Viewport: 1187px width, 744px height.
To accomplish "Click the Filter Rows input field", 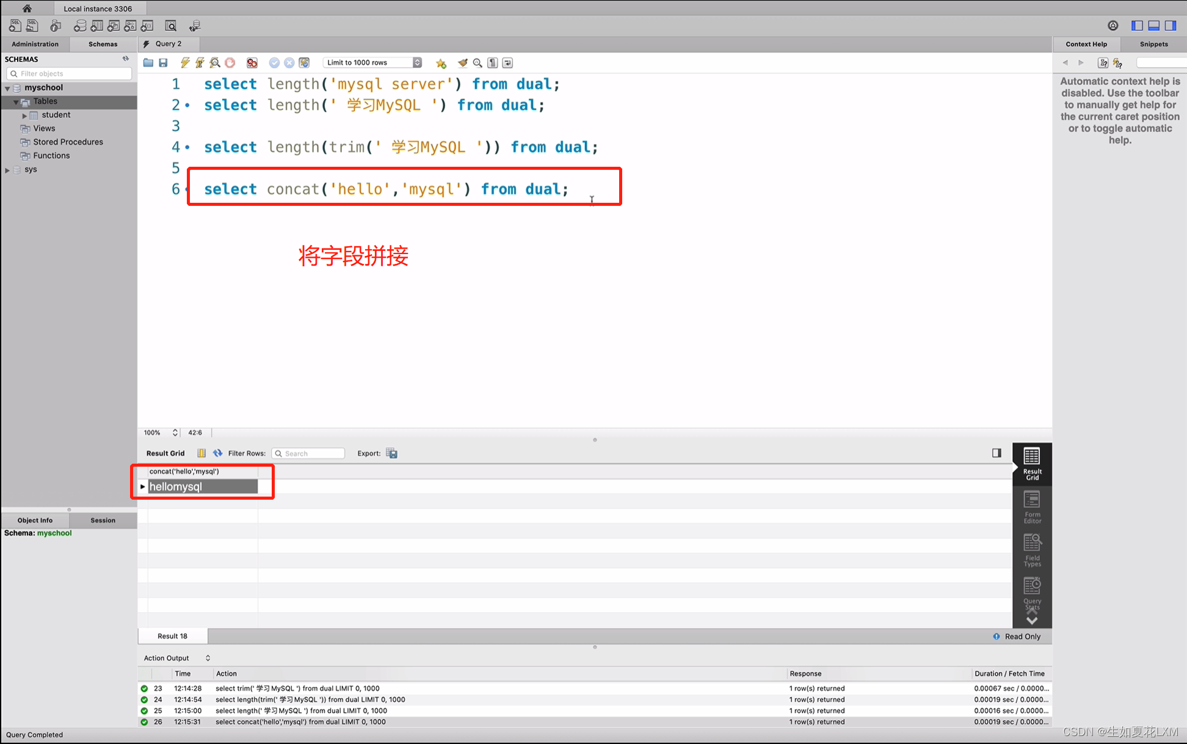I will click(x=308, y=453).
